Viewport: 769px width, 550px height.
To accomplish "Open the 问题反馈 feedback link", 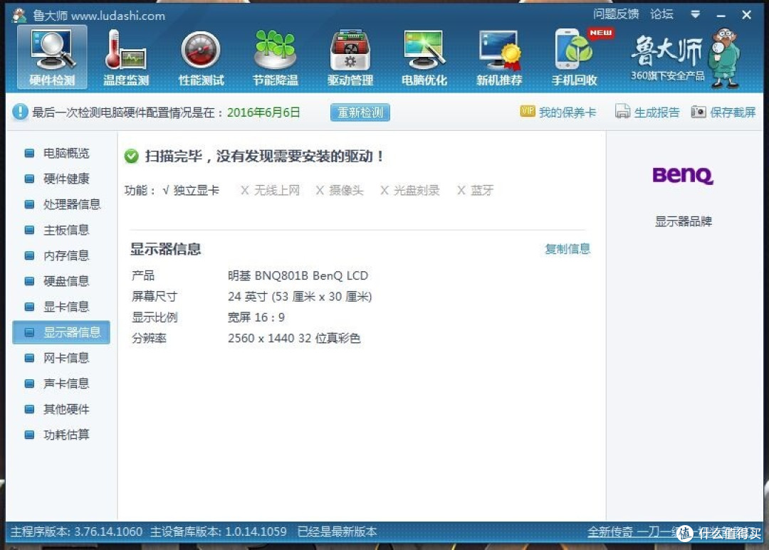I will (x=616, y=14).
